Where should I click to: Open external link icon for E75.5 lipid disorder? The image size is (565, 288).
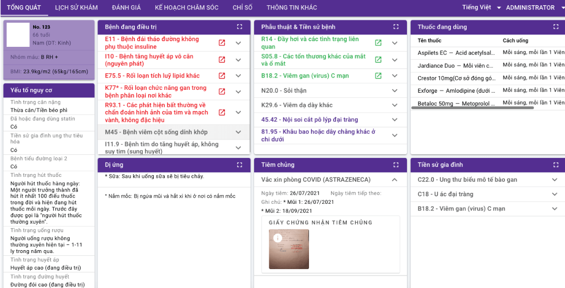221,76
